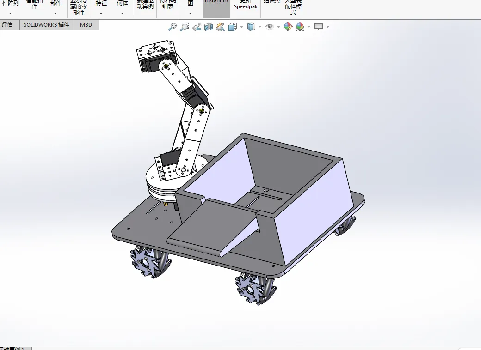This screenshot has width=481, height=350.
Task: Open the View Settings monitor icon
Action: coord(319,27)
